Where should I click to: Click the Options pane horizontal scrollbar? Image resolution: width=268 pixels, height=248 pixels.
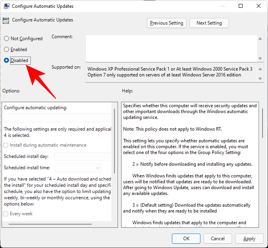coord(50,224)
